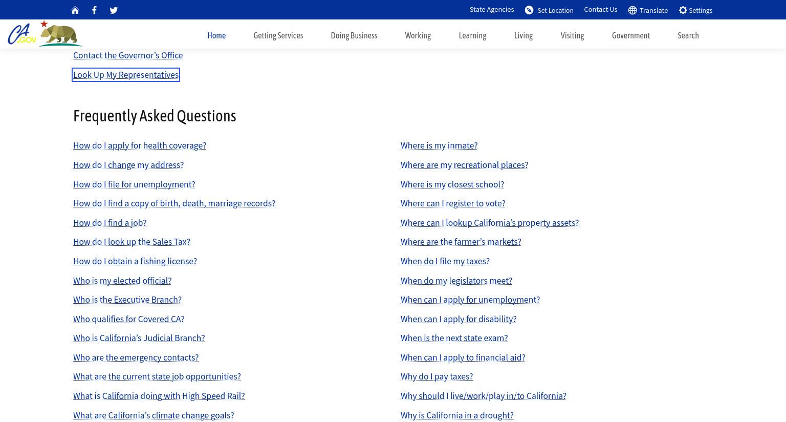Click the home icon in top bar
Viewport: 786px width, 422px height.
click(75, 10)
